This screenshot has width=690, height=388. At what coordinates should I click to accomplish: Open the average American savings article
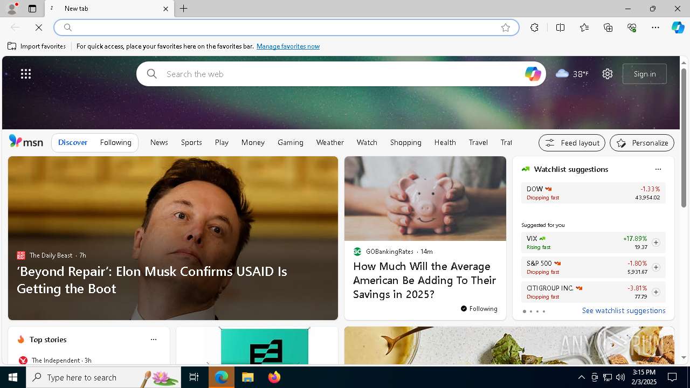point(424,280)
